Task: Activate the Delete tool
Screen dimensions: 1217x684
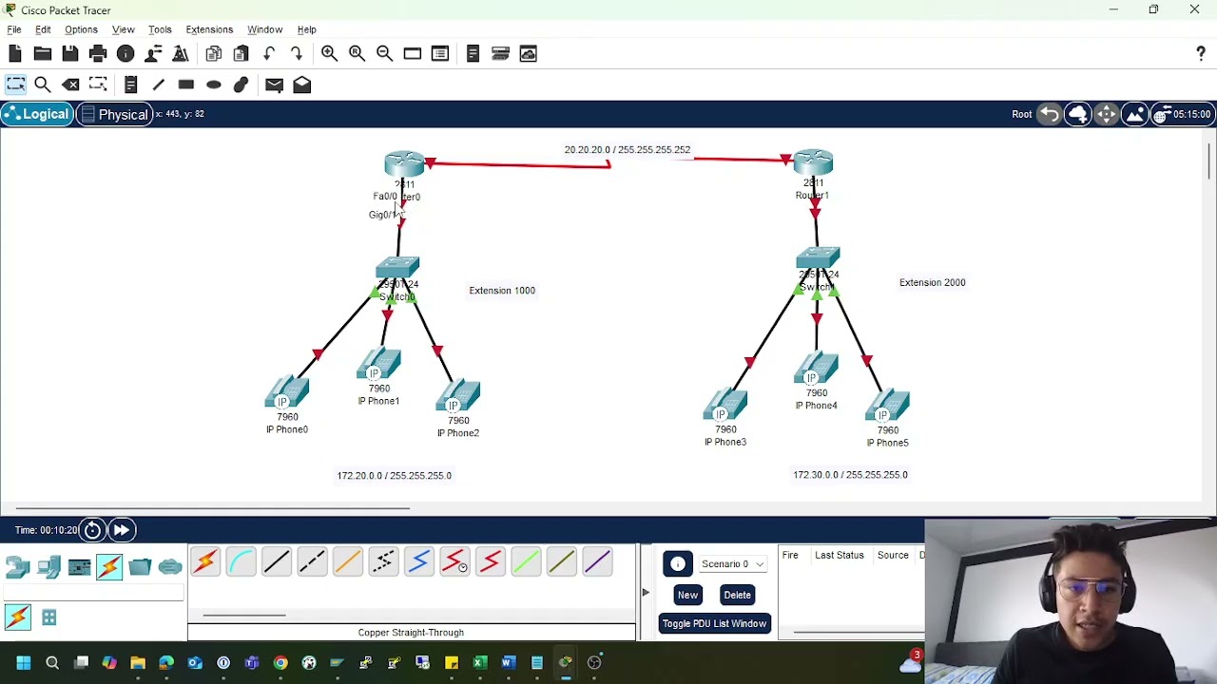Action: (x=70, y=85)
